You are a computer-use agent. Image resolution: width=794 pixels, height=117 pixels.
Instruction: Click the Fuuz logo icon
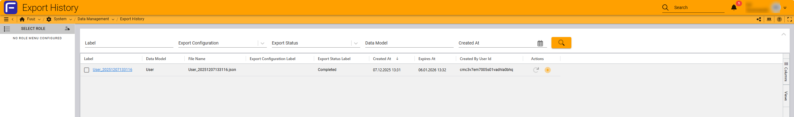pos(11,7)
